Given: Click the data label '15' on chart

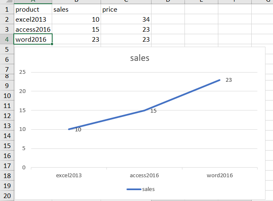Looking at the screenshot, I should click(x=153, y=111).
